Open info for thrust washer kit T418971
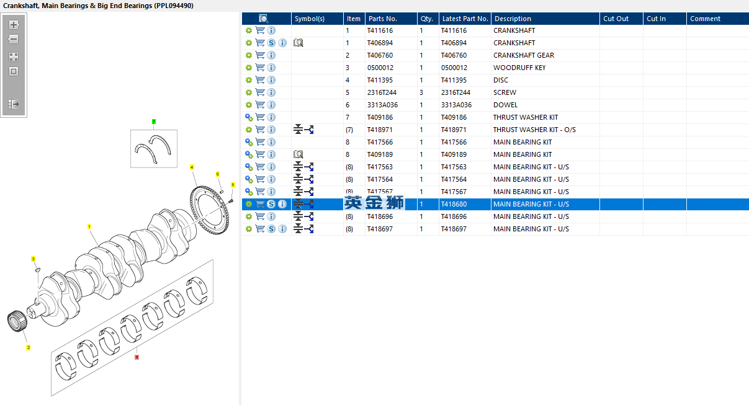Viewport: 749px width, 405px height. 271,130
